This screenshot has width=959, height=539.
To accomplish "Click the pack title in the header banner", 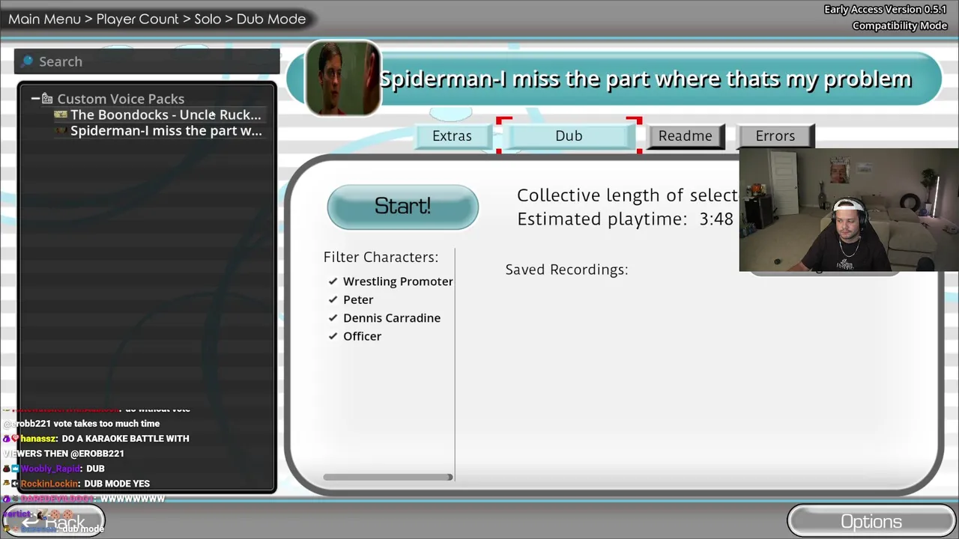I will (x=646, y=79).
